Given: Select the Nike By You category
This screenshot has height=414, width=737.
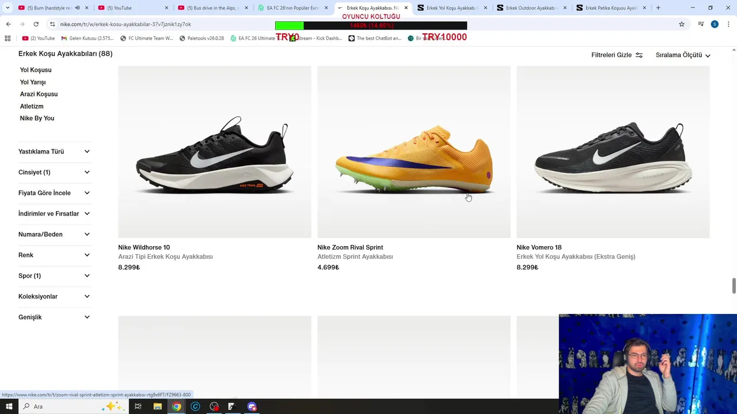Looking at the screenshot, I should click(37, 118).
